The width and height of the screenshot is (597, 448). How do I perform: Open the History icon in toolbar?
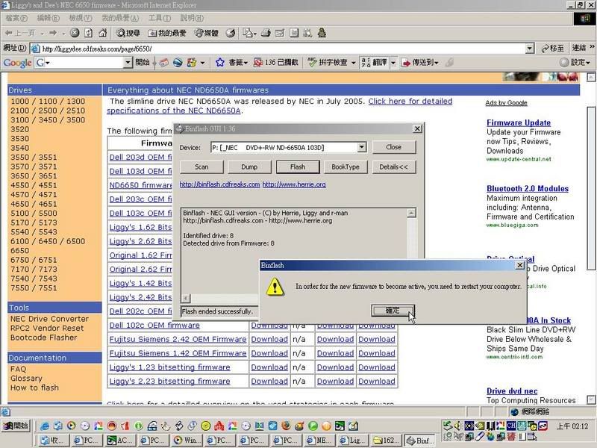(x=231, y=33)
